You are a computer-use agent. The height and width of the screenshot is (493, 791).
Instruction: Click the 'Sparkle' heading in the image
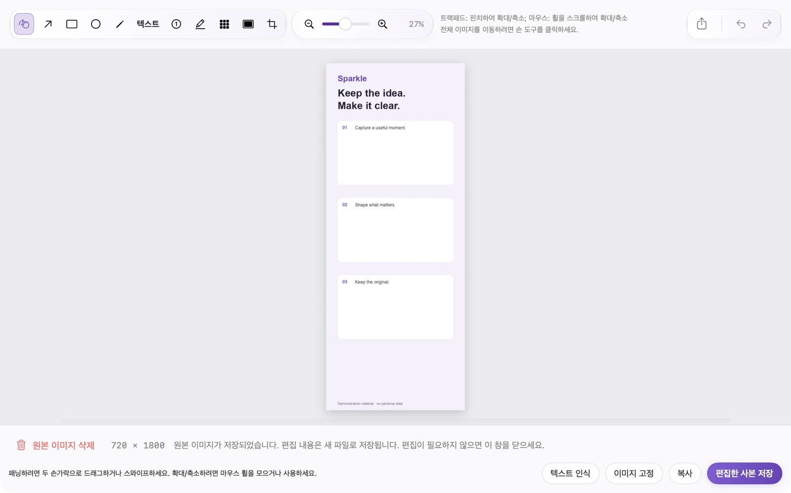pos(352,79)
